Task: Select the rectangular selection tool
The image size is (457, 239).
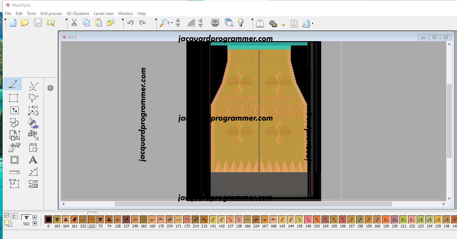Action: pyautogui.click(x=13, y=98)
